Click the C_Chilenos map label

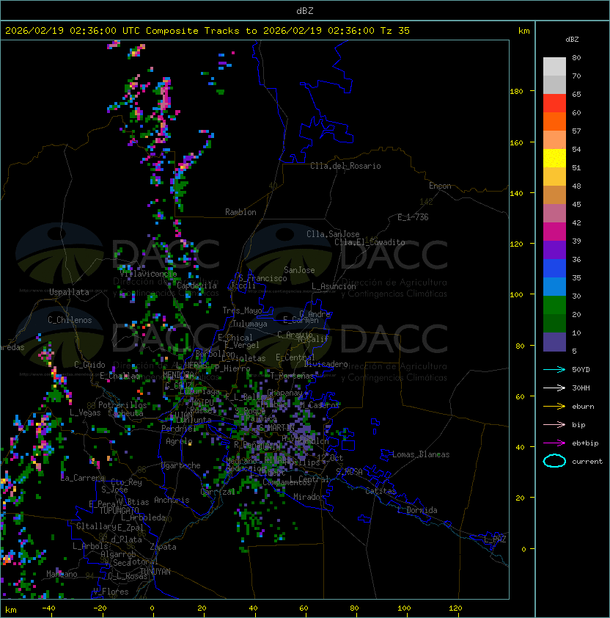70,319
